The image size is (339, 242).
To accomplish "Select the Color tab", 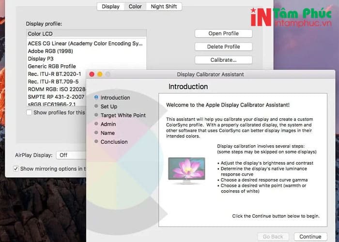I will pyautogui.click(x=135, y=6).
